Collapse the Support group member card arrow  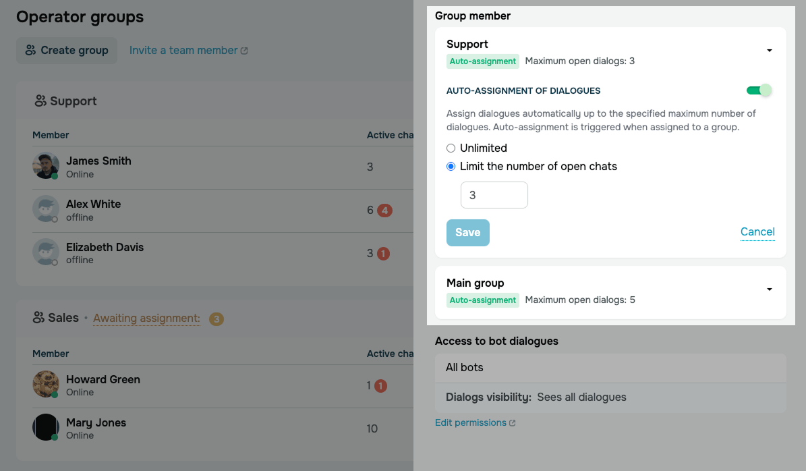tap(770, 51)
